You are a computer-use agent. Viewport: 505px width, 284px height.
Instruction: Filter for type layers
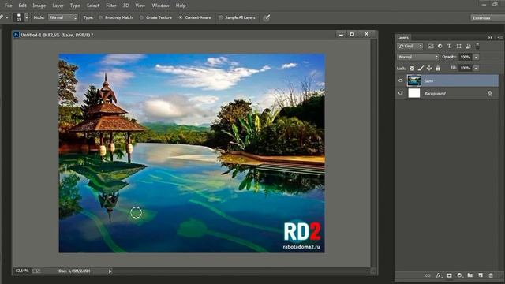pyautogui.click(x=449, y=47)
